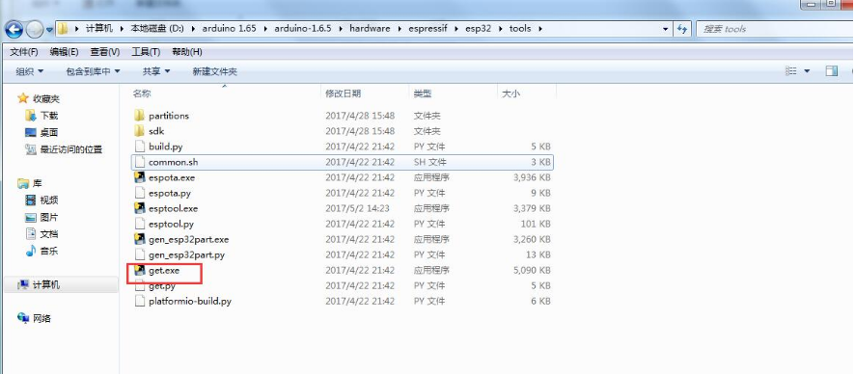Click the 2017/5/2 14:23 modified date
The image size is (855, 374).
click(357, 208)
